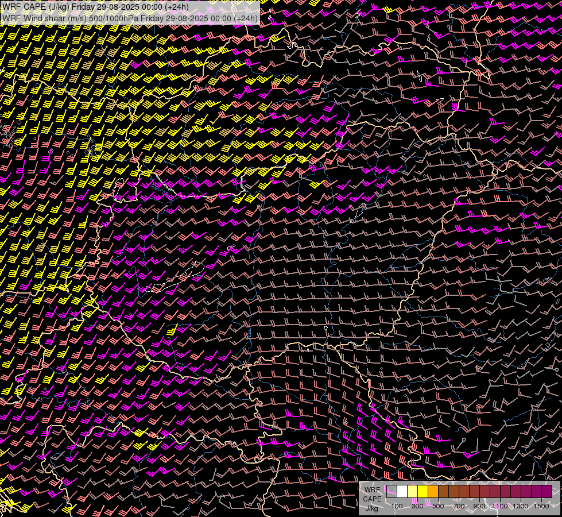Click the legend label '1100'
Screen dimensions: 562x517
coord(500,506)
